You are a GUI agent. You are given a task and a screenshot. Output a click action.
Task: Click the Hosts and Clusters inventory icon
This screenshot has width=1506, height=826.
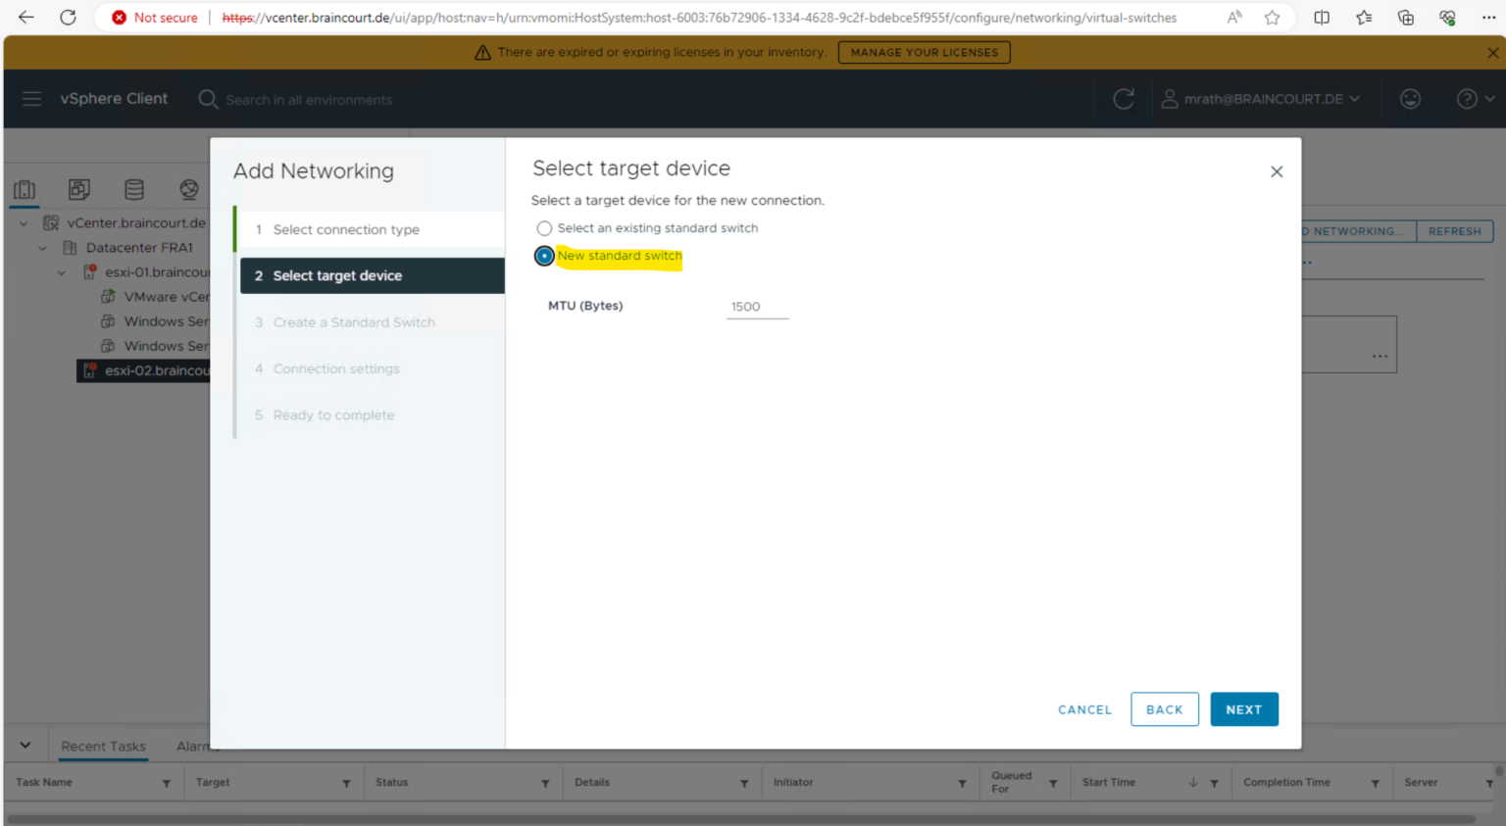25,190
